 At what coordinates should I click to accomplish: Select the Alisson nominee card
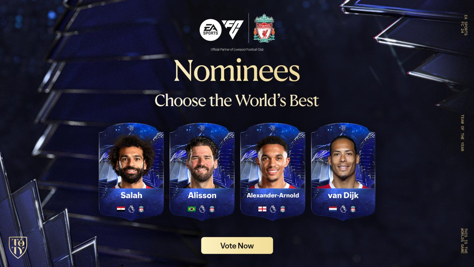point(202,171)
